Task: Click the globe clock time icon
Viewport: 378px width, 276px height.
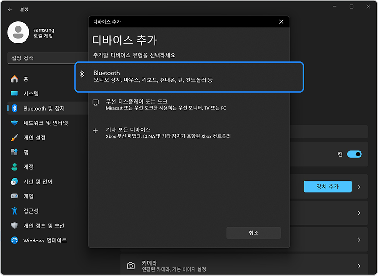Action: pos(15,181)
